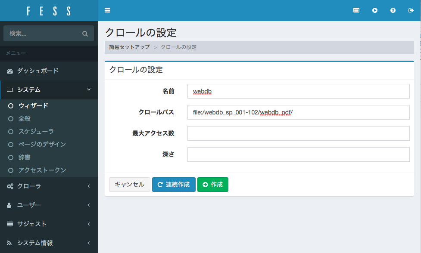The image size is (421, 253).
Task: Click the システム情報 RSS icon
Action: click(9, 243)
